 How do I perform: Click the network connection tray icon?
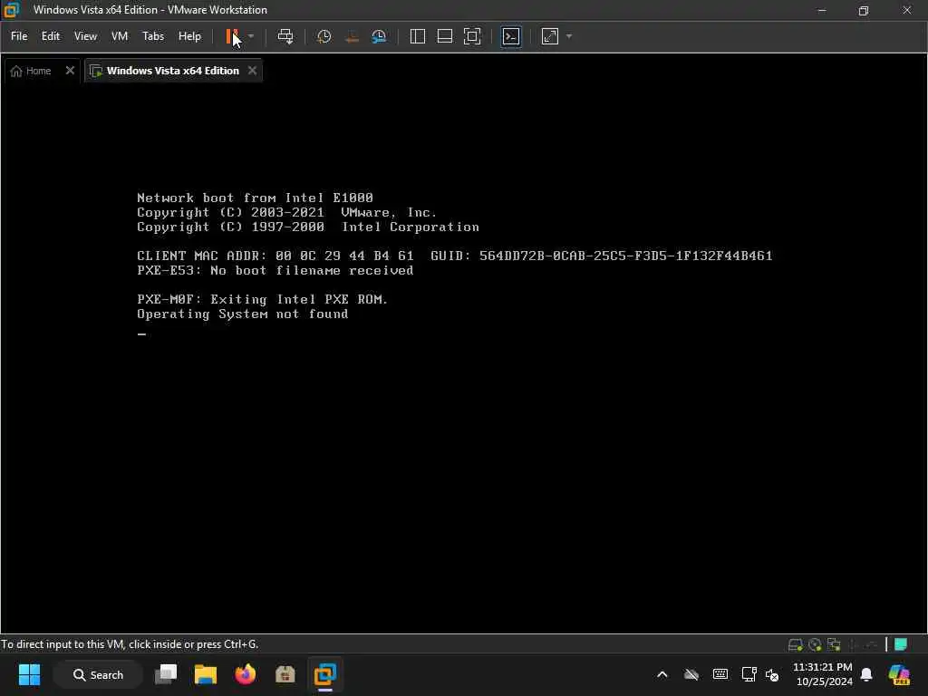(x=749, y=674)
